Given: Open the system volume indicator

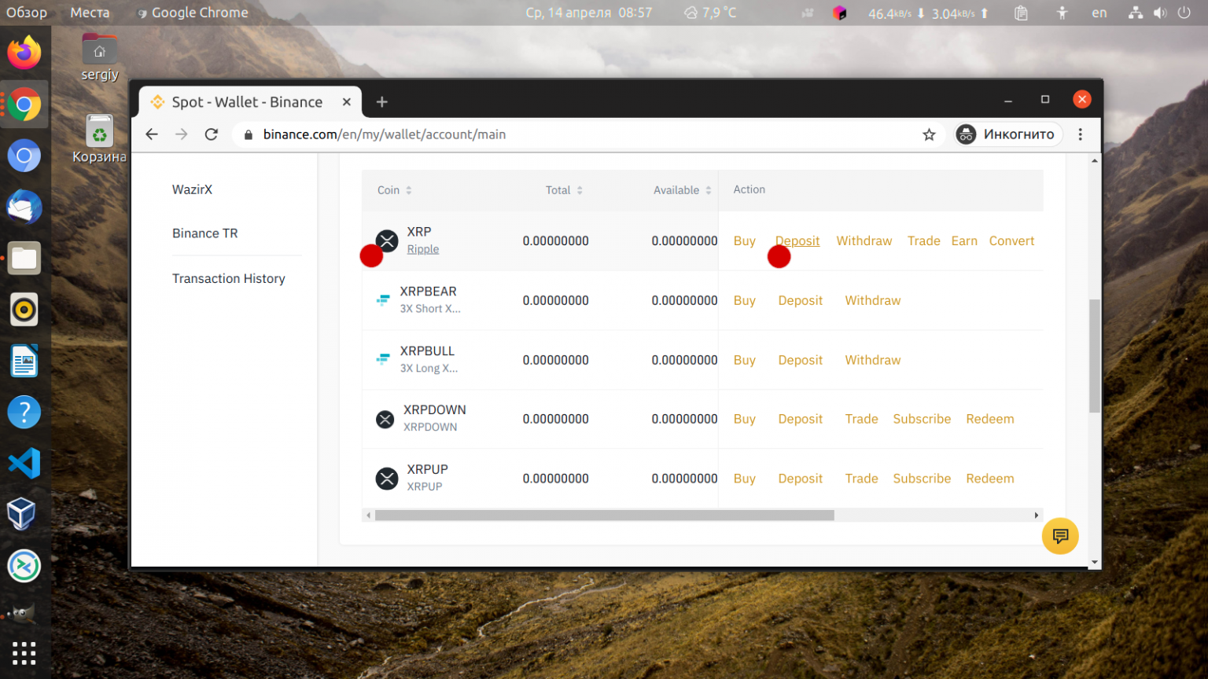Looking at the screenshot, I should [1160, 13].
